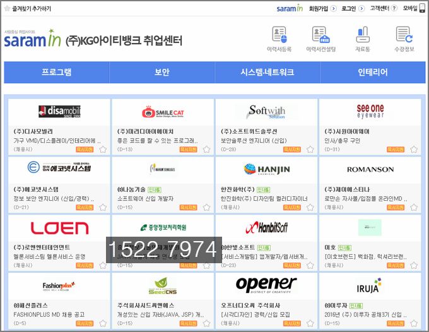Open the ROMANSON logo thumbnail
The width and height of the screenshot is (429, 332).
point(370,169)
